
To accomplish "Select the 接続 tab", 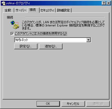I will (x=33, y=10).
